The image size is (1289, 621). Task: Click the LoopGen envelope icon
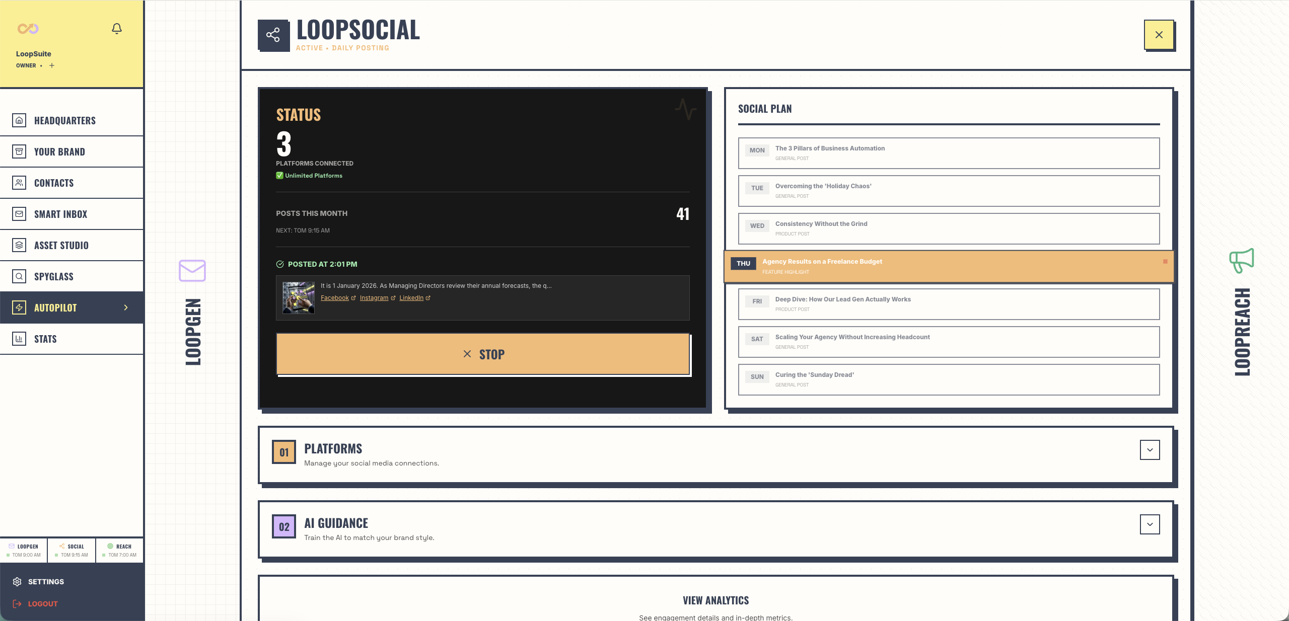click(x=192, y=271)
